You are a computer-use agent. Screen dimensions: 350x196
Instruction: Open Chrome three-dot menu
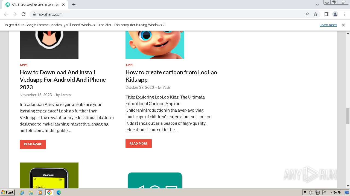click(x=344, y=14)
